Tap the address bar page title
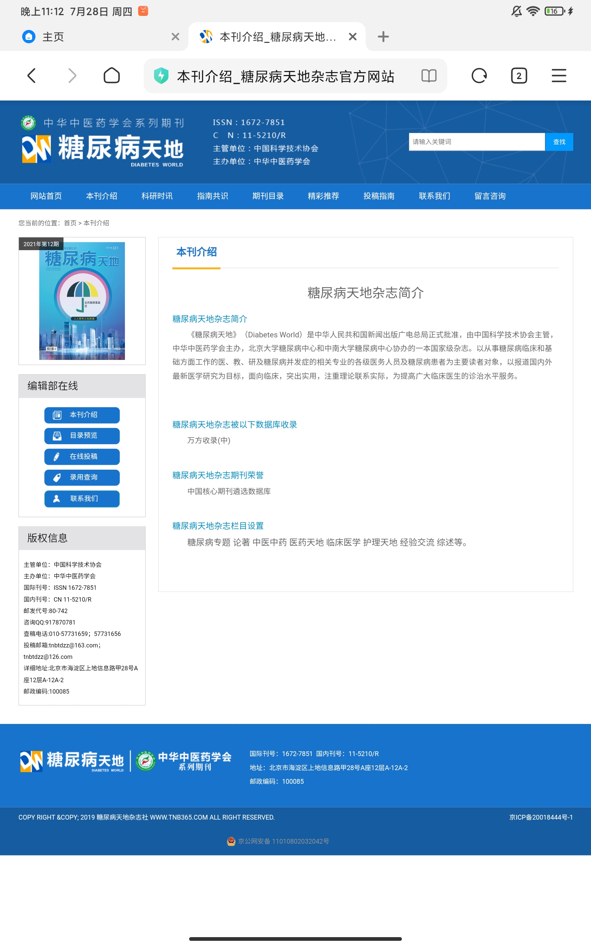The width and height of the screenshot is (591, 946). pyautogui.click(x=285, y=76)
